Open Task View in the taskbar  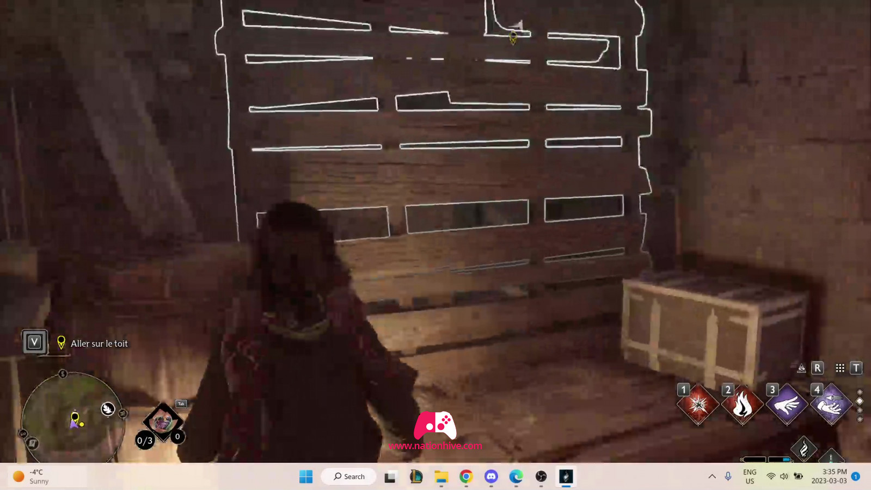coord(390,477)
